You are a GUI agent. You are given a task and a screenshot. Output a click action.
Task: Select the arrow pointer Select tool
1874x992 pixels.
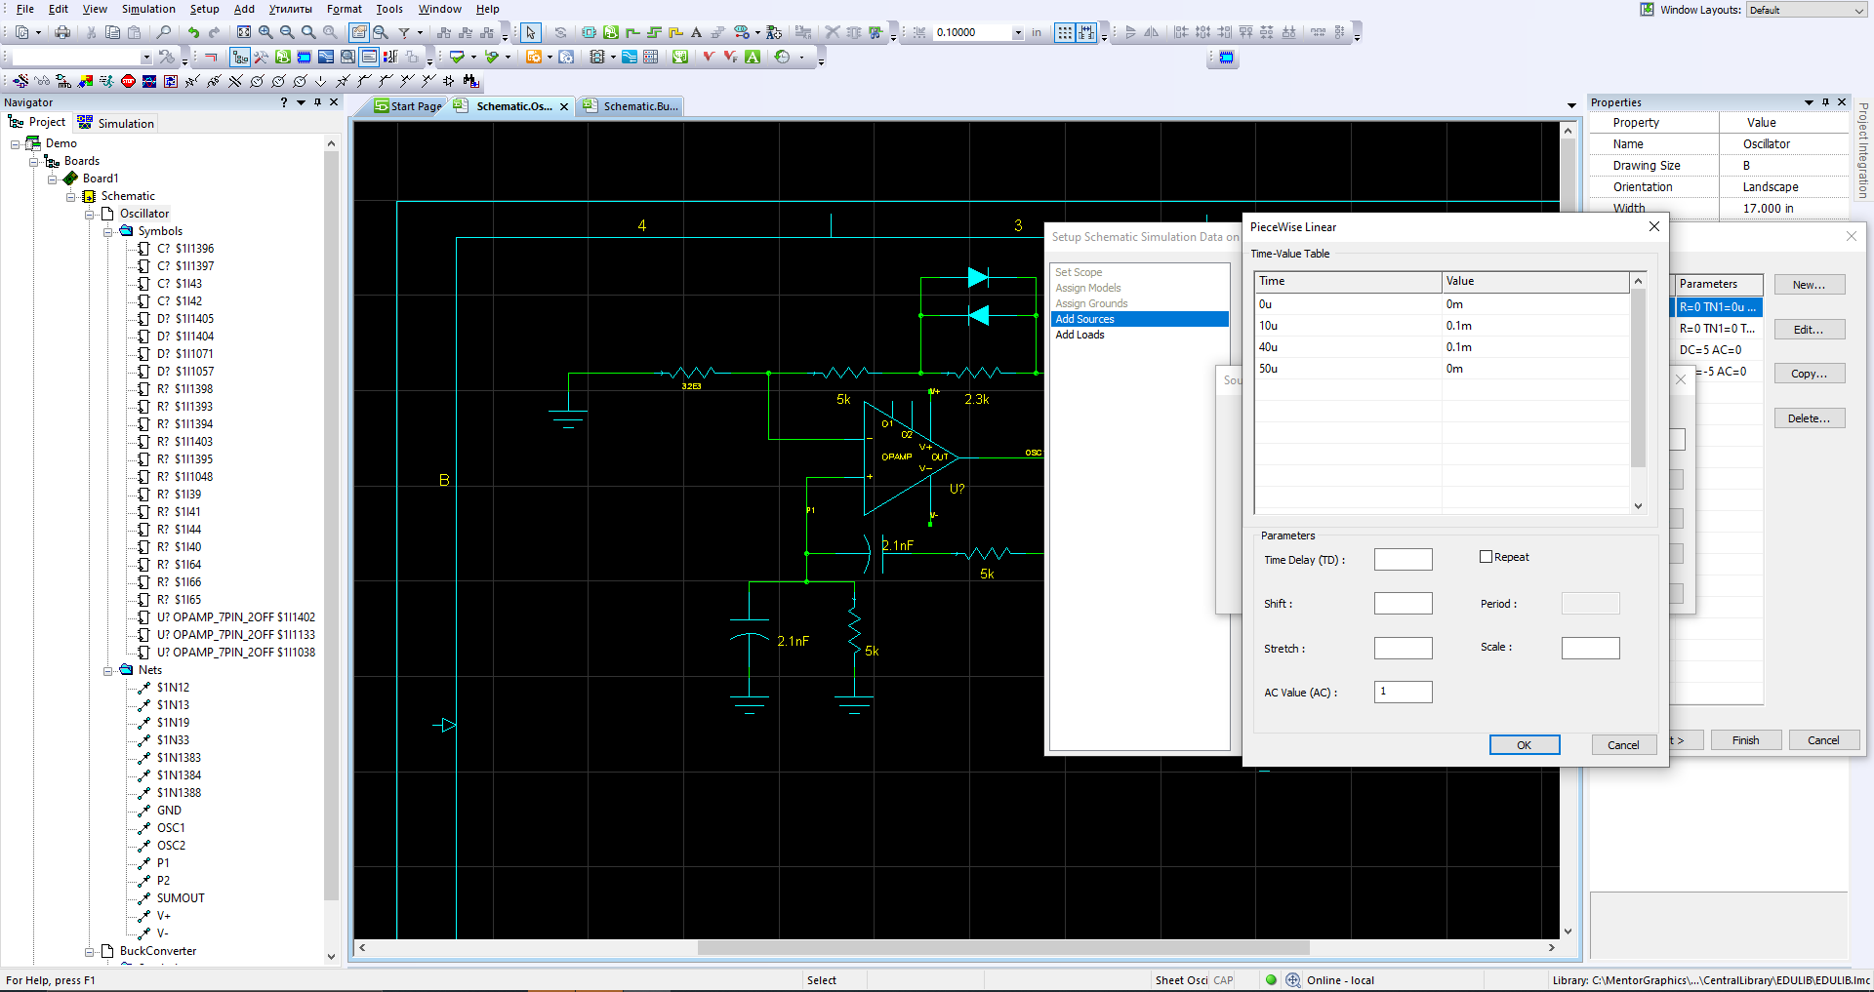(x=530, y=32)
